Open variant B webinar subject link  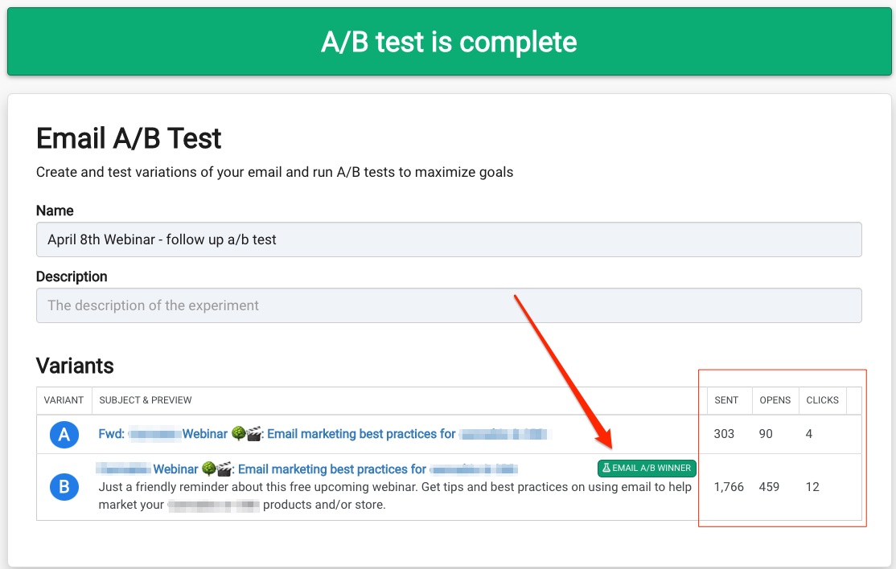pos(307,469)
